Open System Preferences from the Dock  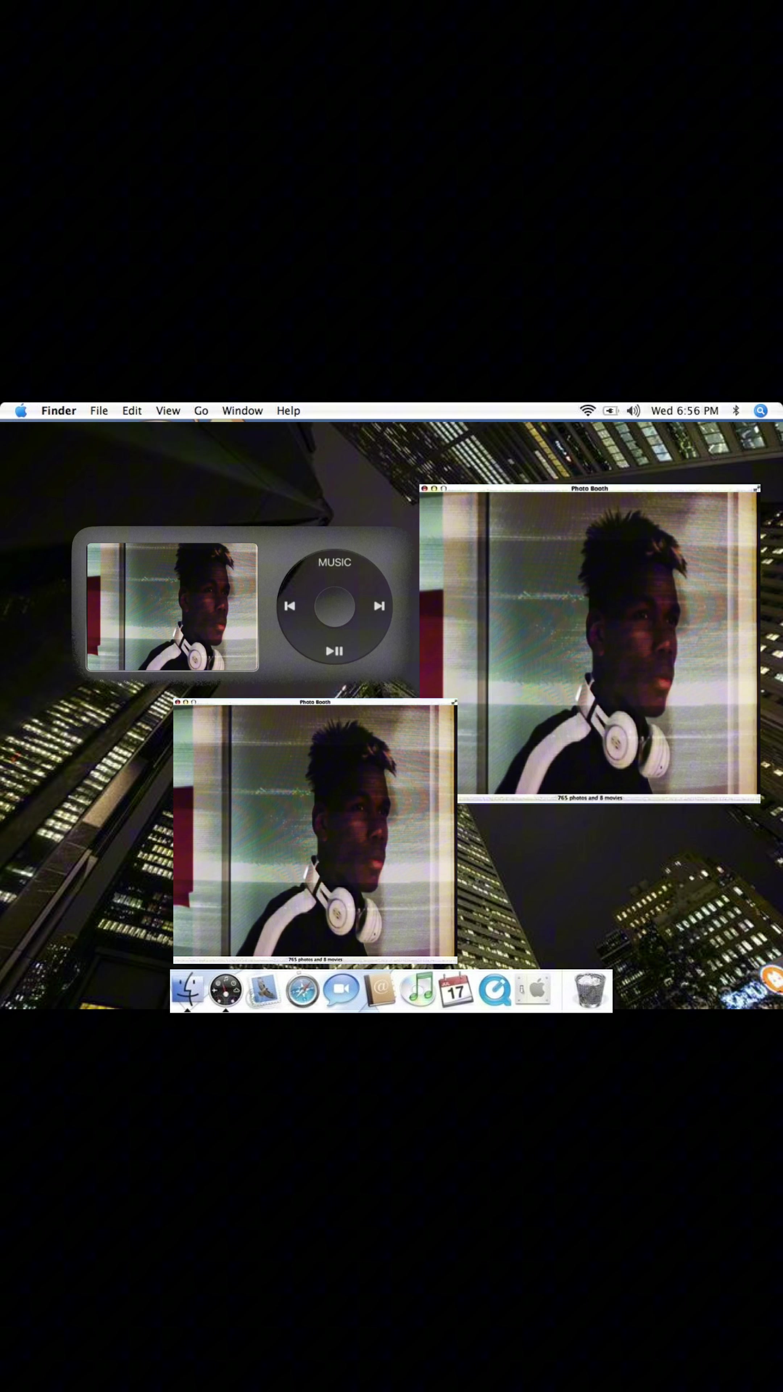533,990
